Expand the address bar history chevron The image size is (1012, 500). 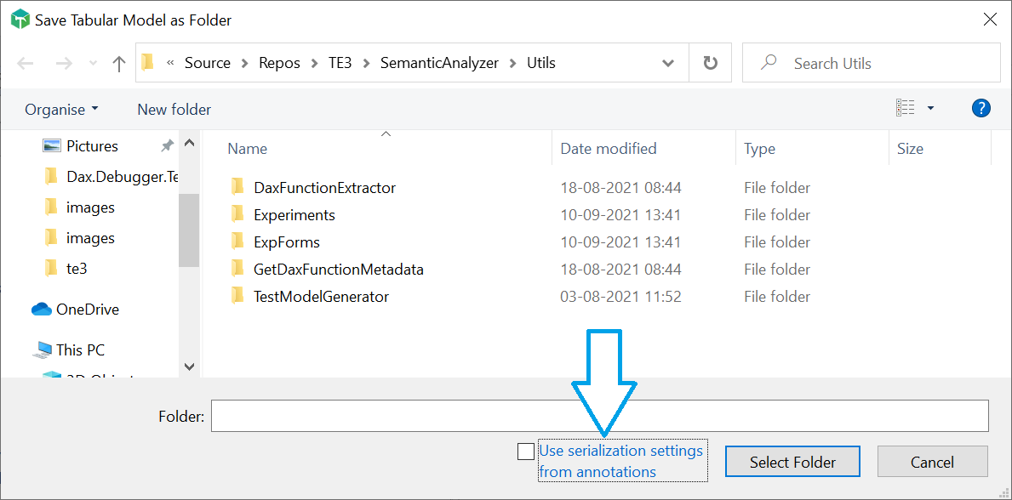667,62
